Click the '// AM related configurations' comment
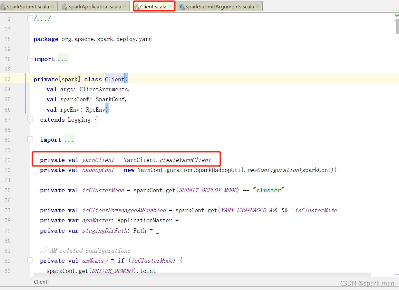Image resolution: width=399 pixels, height=290 pixels. point(85,251)
